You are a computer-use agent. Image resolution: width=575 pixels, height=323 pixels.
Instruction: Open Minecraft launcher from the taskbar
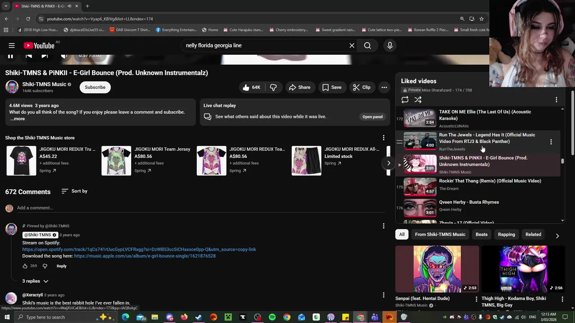228,317
